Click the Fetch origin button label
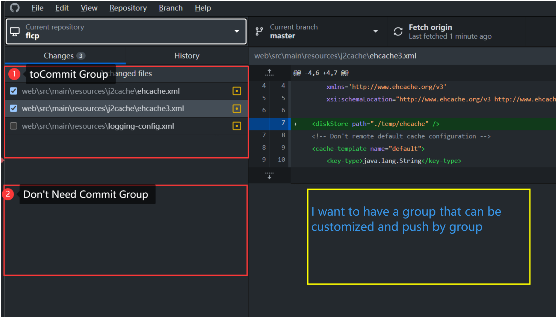 click(430, 27)
